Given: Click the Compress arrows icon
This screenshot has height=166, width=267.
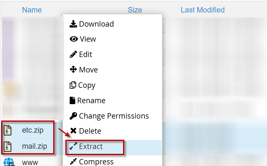Looking at the screenshot, I should (x=73, y=162).
